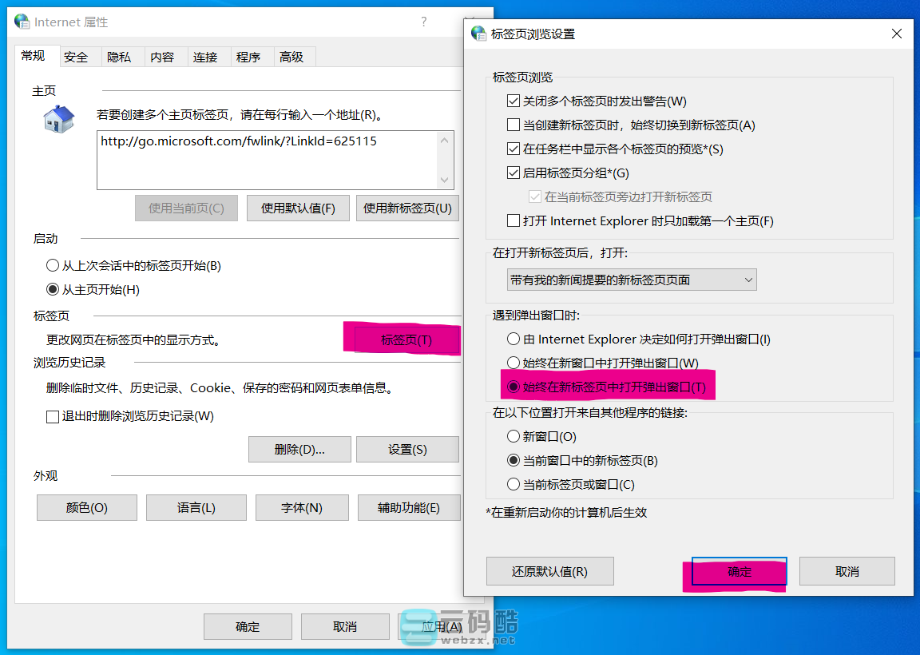920x655 pixels.
Task: Enable 退出时删除浏览历史记录 checkbox
Action: click(x=52, y=417)
